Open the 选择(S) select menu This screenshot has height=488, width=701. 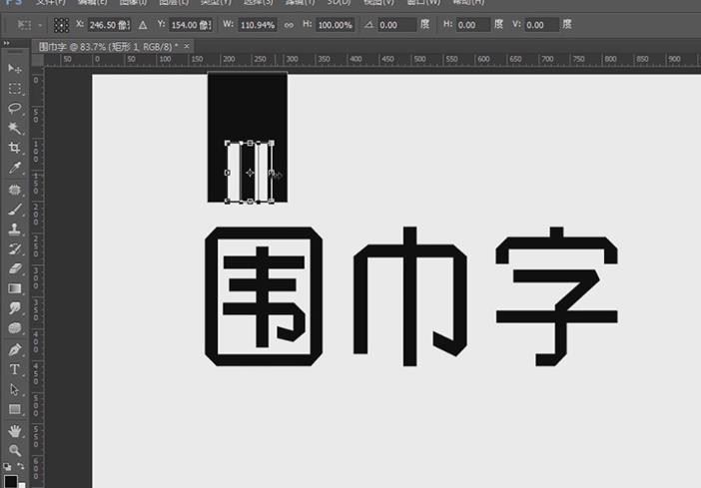pos(259,2)
